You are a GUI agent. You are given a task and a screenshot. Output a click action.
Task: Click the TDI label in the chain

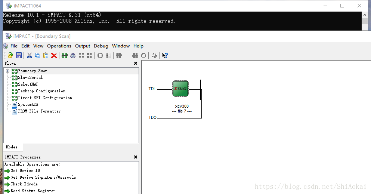pos(152,89)
